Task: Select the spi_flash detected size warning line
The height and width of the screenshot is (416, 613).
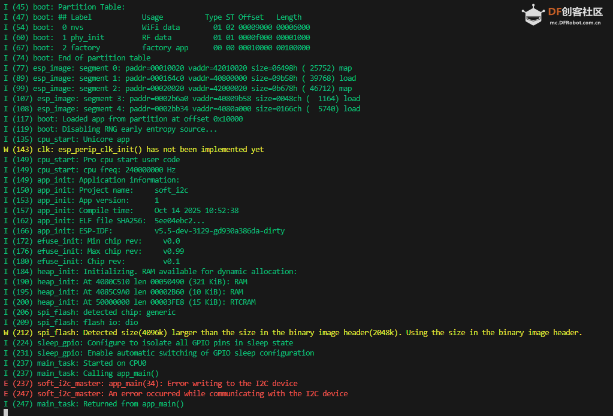Action: (x=294, y=333)
